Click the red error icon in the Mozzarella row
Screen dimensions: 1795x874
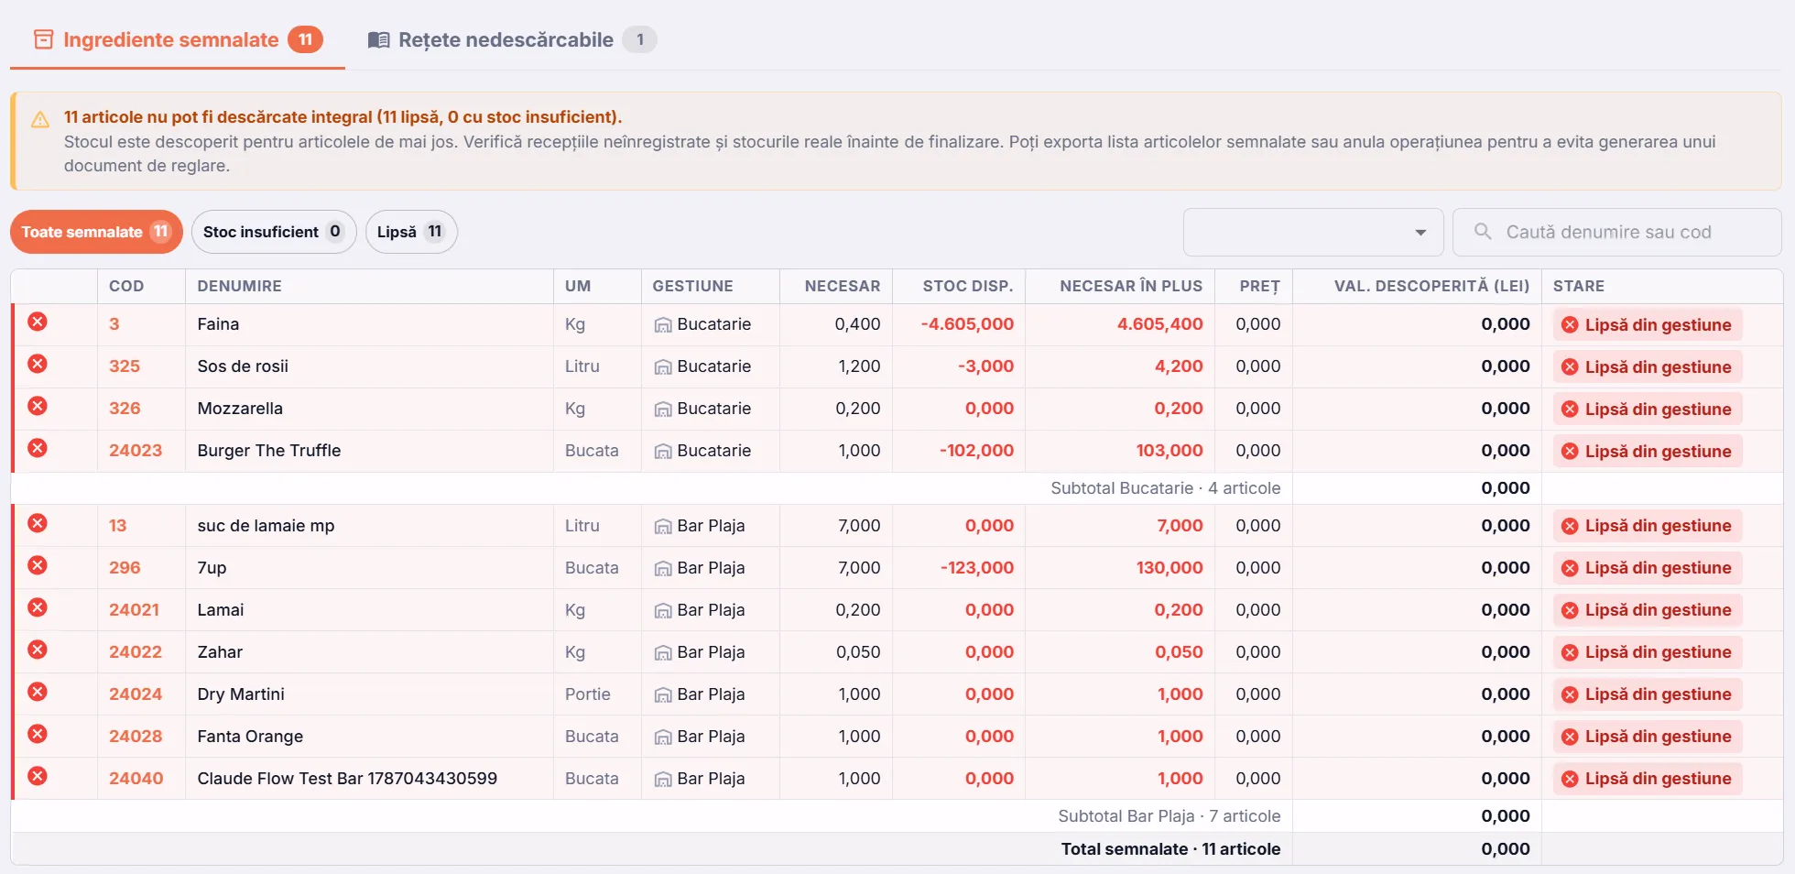[38, 406]
